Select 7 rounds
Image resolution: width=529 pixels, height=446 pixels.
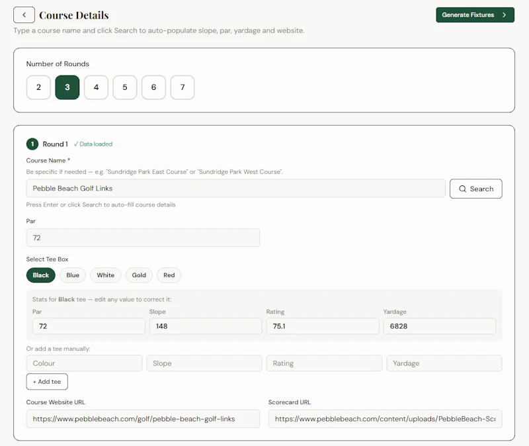(183, 87)
